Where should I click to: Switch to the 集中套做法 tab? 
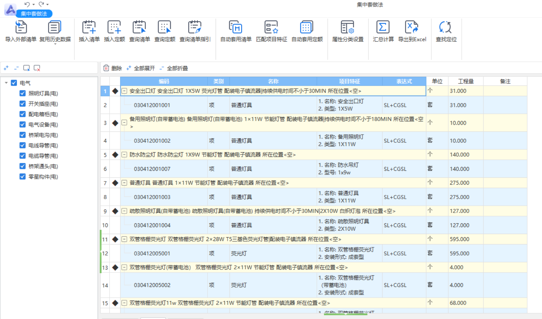(x=34, y=13)
